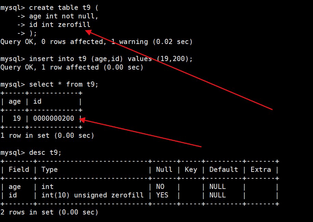Click the 'YES' value in the Null column
Viewport: 313px width, 222px height.
162,195
